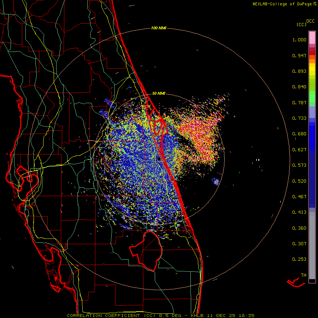This screenshot has height=318, width=318.
Task: Click the TH threshold label
Action: coord(304,275)
